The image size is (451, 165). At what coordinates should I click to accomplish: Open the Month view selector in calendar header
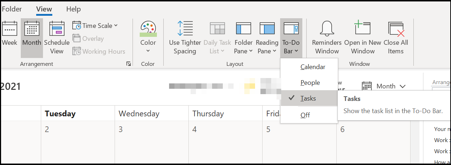pos(384,86)
